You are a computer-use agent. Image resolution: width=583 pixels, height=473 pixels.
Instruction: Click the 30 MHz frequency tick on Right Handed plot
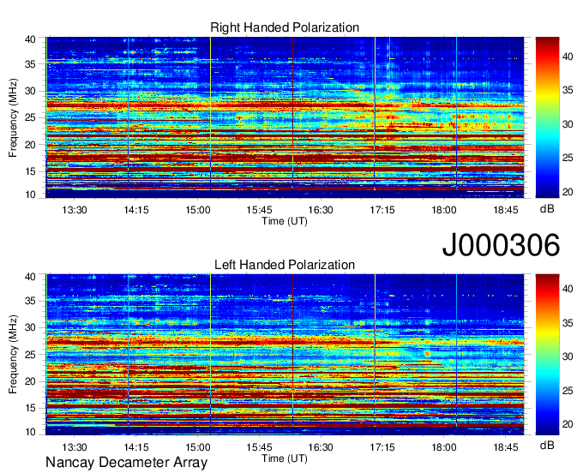coord(30,91)
